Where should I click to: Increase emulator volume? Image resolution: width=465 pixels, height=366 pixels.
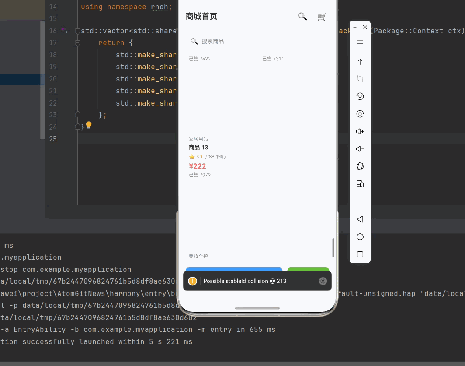point(360,131)
